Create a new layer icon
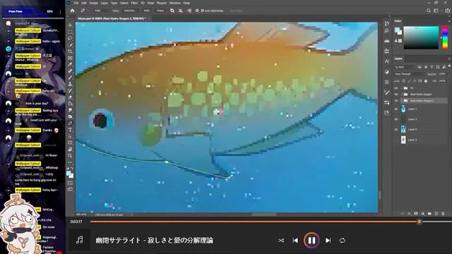Screen dimensions: 452x254 436,213
